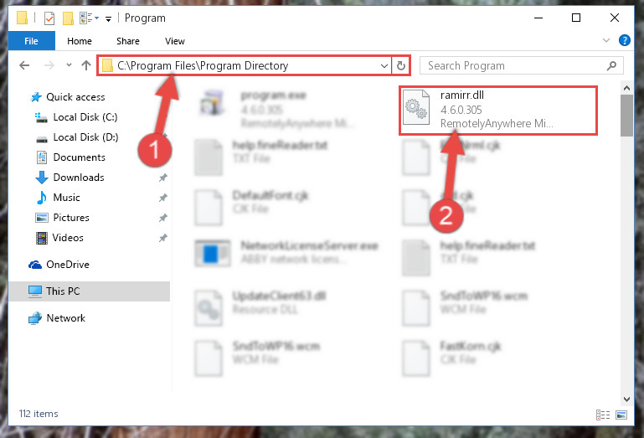
Task: Open the Share ribbon tab
Action: point(128,41)
